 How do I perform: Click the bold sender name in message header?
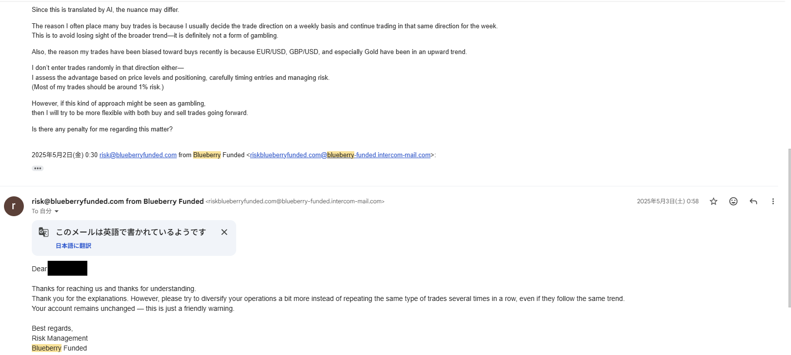click(118, 201)
